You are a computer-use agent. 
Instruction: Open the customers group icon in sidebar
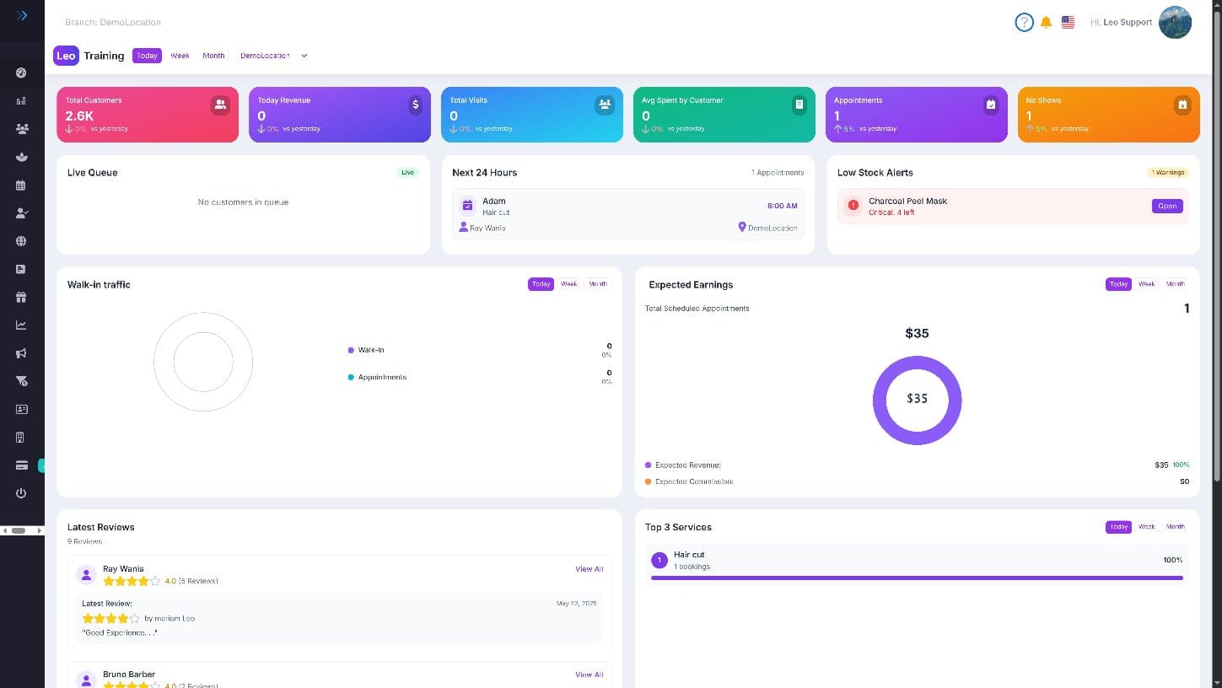[x=21, y=129]
